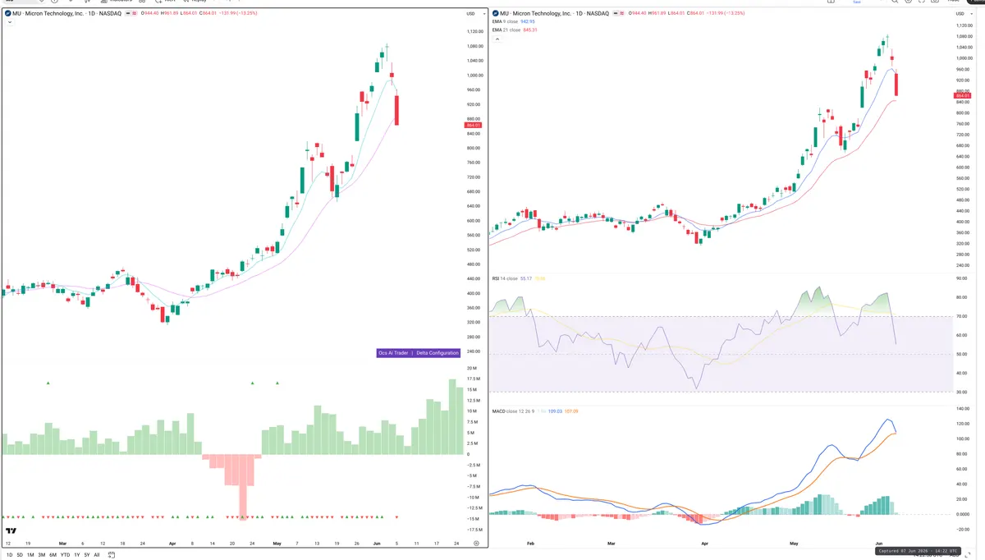Click the MU logo in right chart title
The height and width of the screenshot is (560, 985).
495,13
